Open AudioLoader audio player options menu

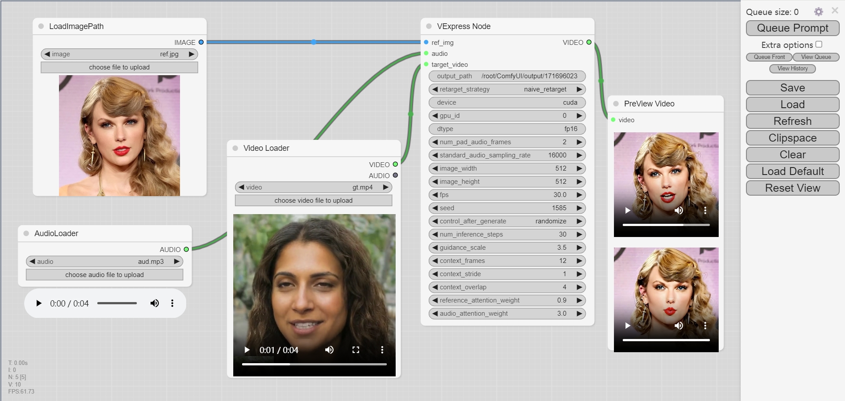pyautogui.click(x=172, y=303)
